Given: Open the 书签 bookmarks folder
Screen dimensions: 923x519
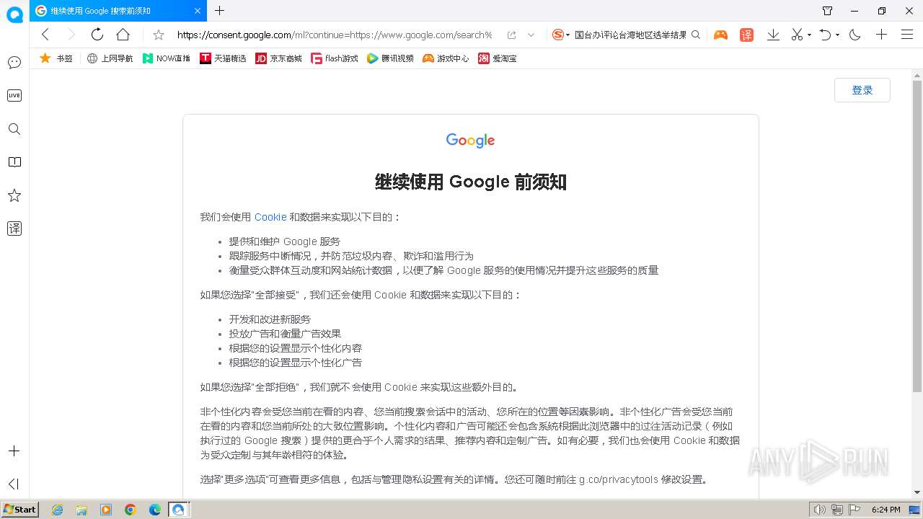Looking at the screenshot, I should click(x=56, y=58).
